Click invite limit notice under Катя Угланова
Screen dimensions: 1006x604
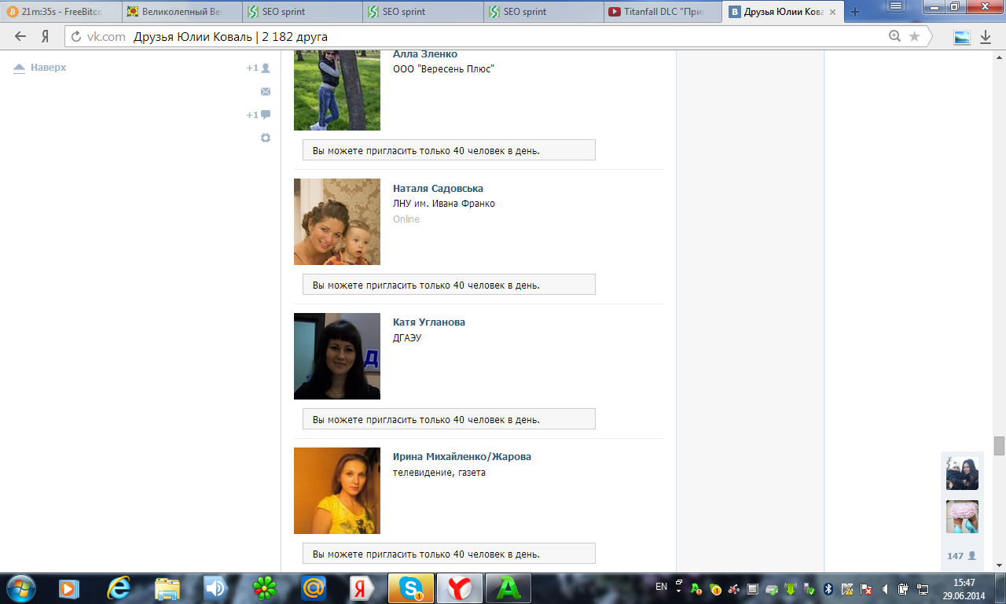coord(449,419)
